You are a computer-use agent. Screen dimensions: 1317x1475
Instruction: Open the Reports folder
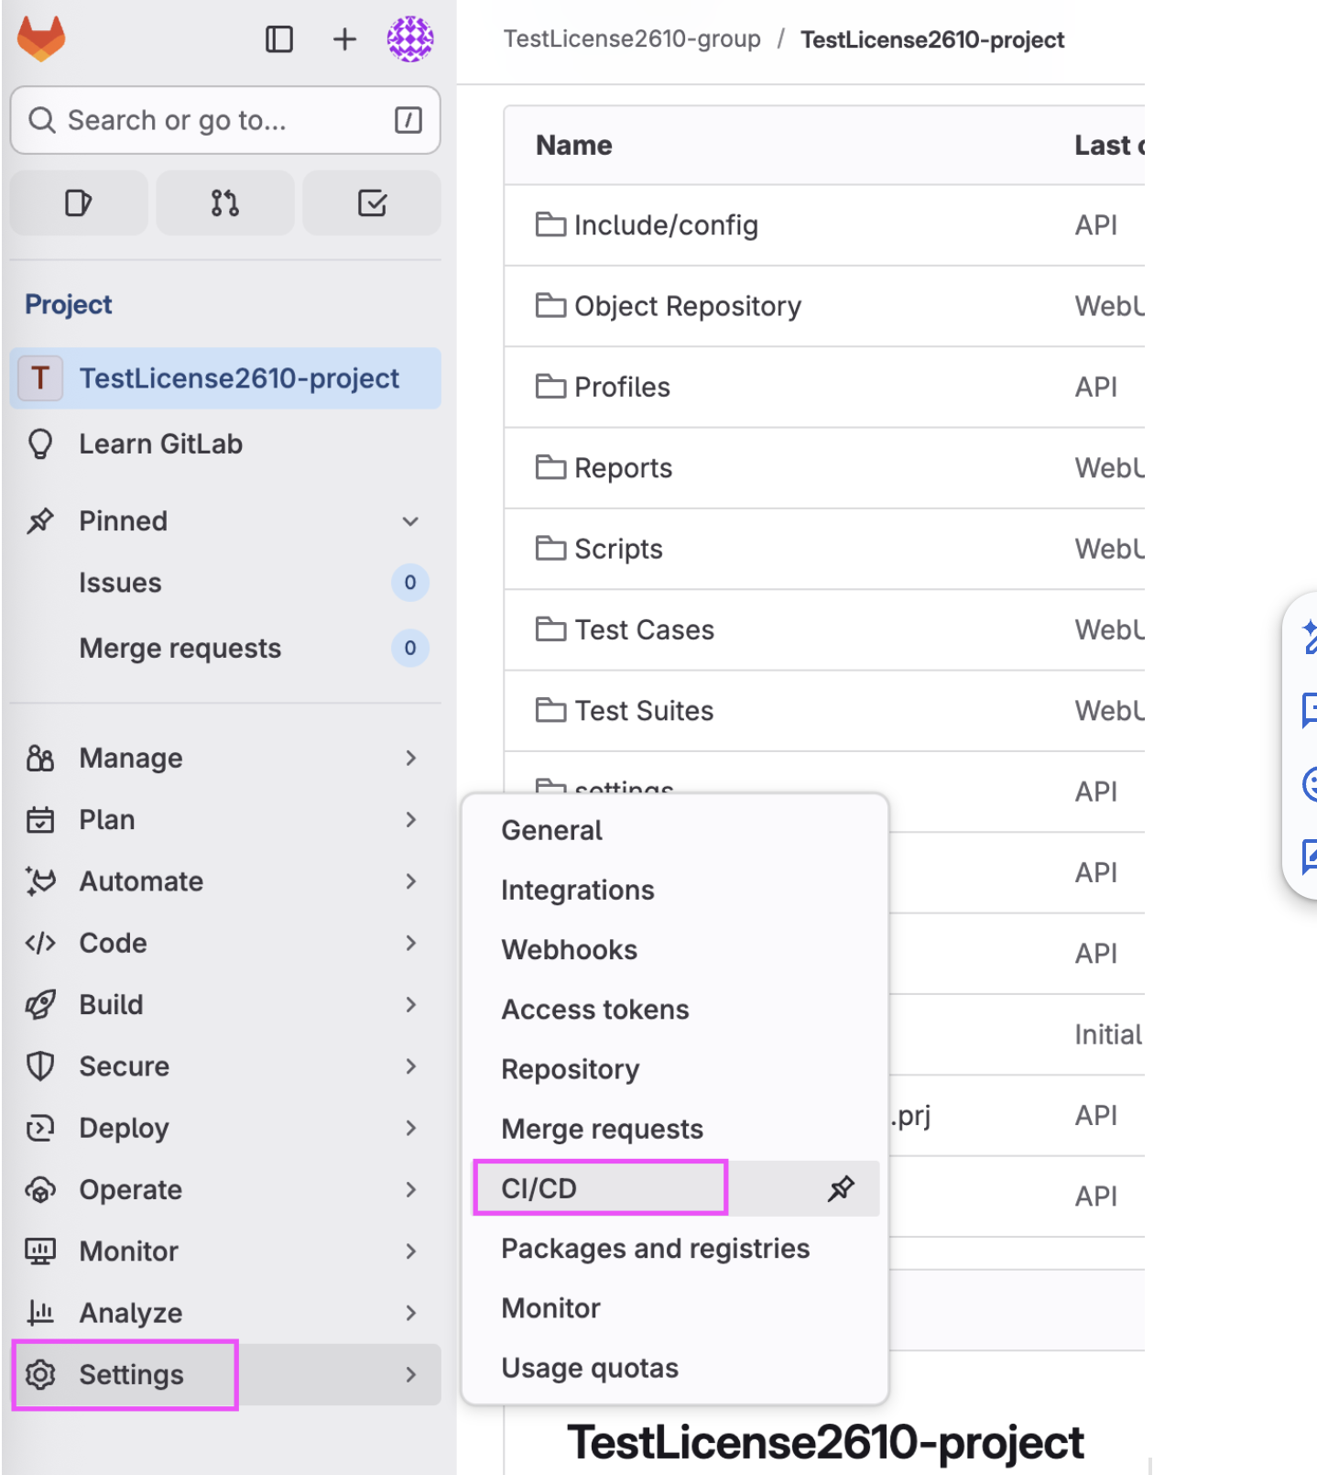[623, 468]
